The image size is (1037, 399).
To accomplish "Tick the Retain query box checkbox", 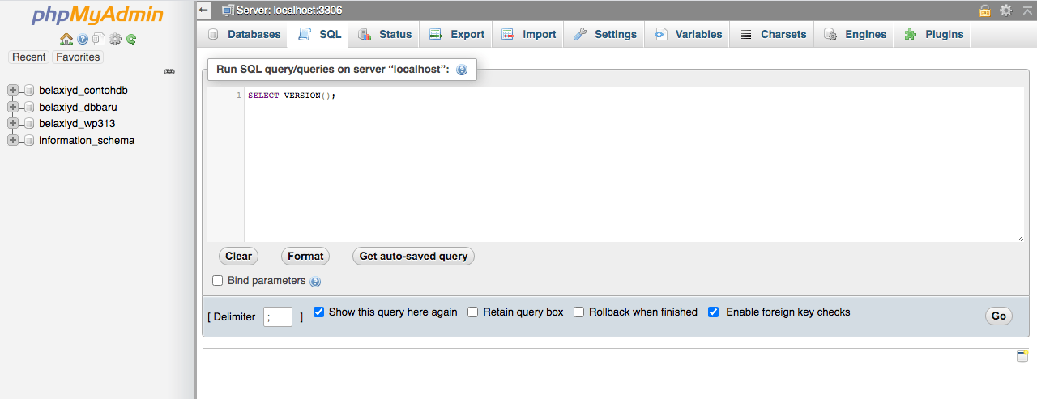I will (x=472, y=312).
